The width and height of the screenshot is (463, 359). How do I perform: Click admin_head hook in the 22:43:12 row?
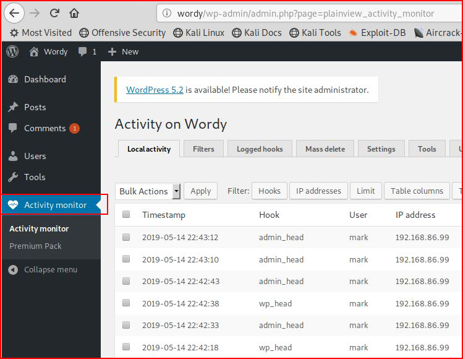tap(281, 238)
